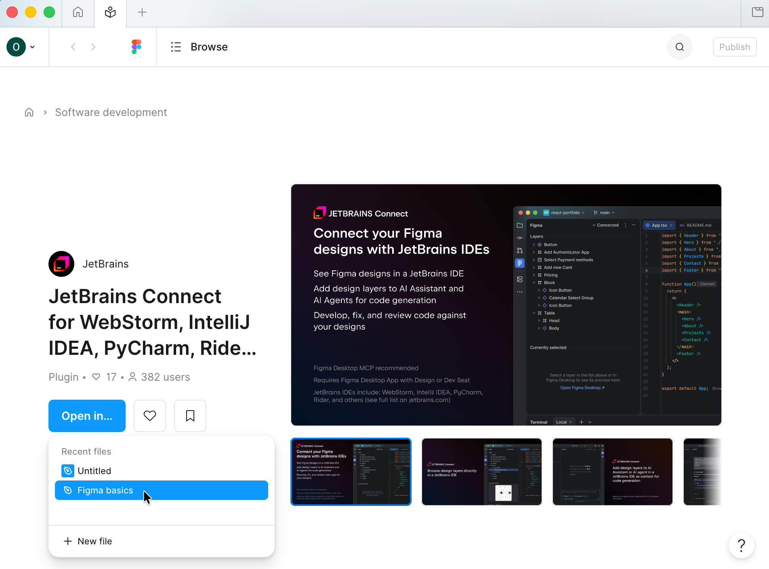Open the Browse list icon
The width and height of the screenshot is (769, 569).
(176, 47)
